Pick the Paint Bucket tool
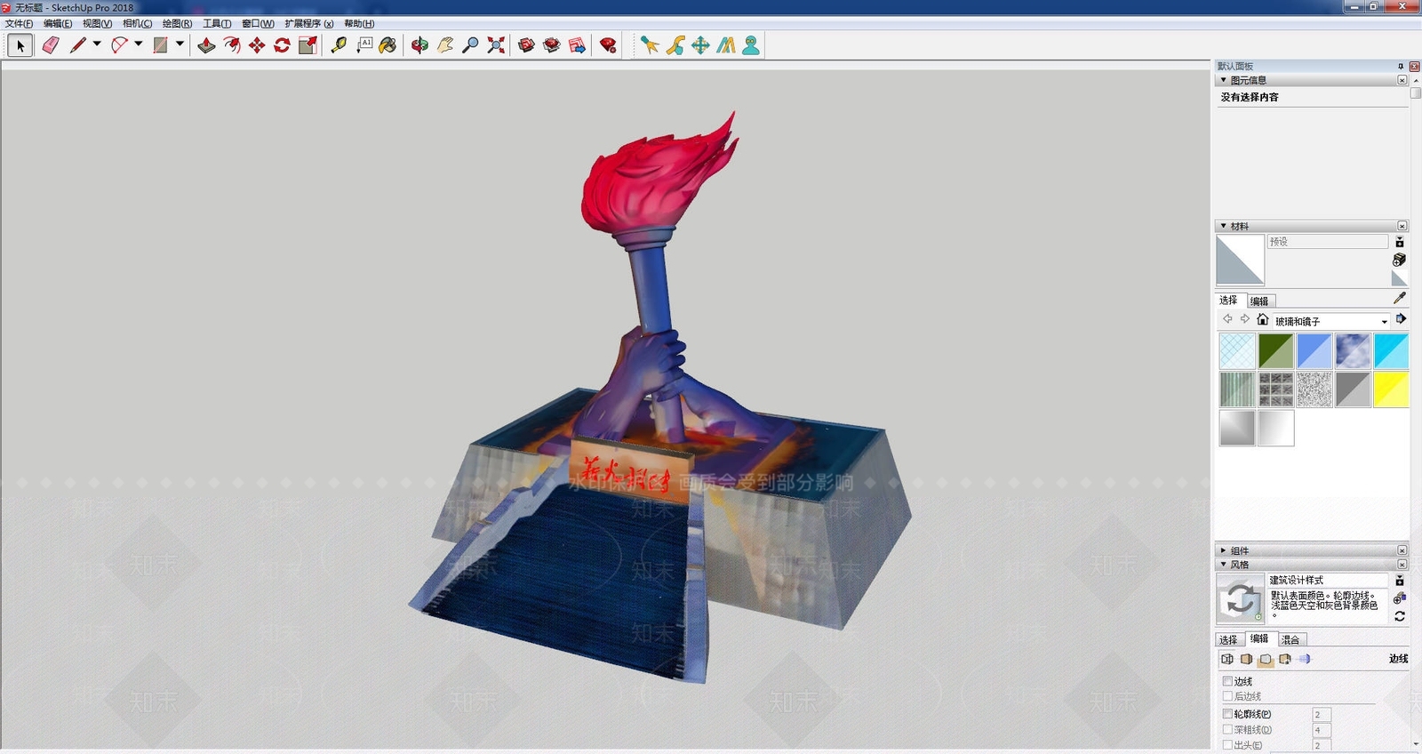This screenshot has width=1422, height=754. pos(387,45)
